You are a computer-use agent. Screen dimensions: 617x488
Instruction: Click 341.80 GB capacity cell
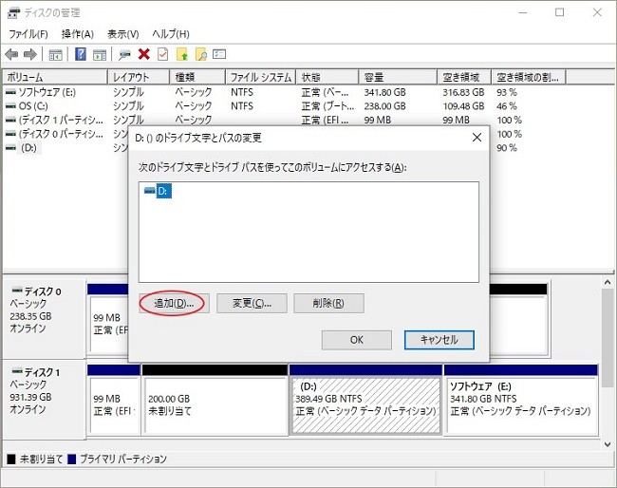click(384, 92)
